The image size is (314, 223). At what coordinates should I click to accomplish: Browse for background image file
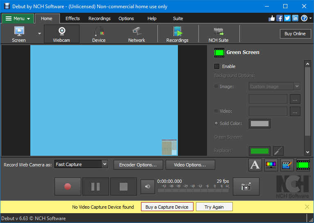[x=295, y=99]
